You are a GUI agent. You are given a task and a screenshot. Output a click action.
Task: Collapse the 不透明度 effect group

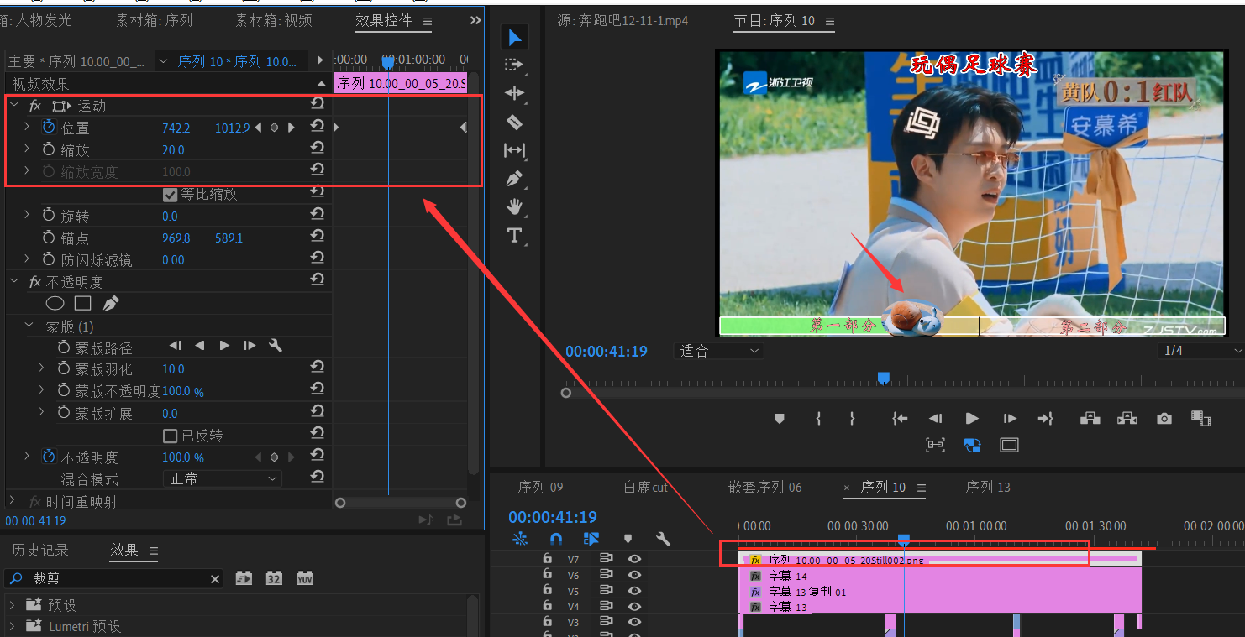point(14,281)
